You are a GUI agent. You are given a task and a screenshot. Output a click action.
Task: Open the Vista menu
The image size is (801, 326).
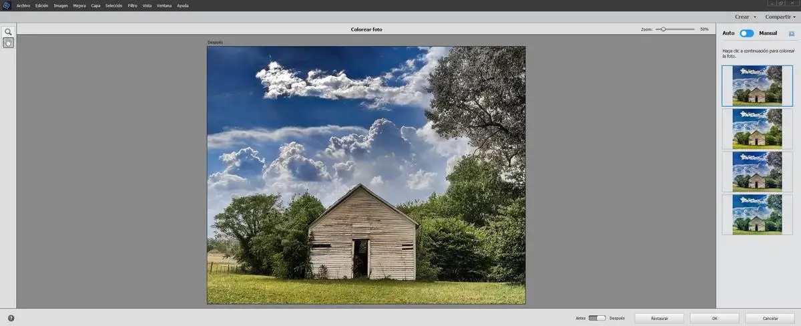[x=147, y=5]
